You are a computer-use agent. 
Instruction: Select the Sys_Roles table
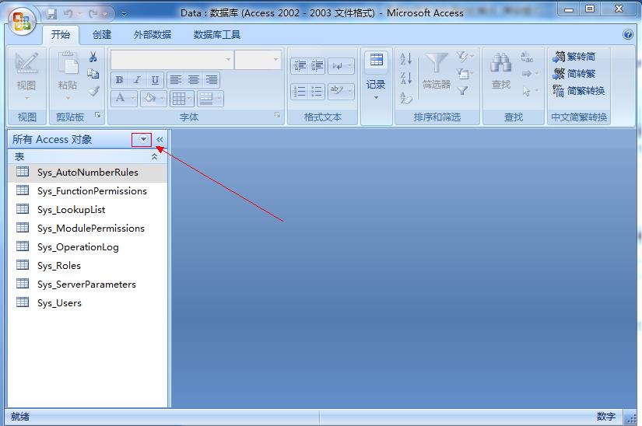[87, 266]
